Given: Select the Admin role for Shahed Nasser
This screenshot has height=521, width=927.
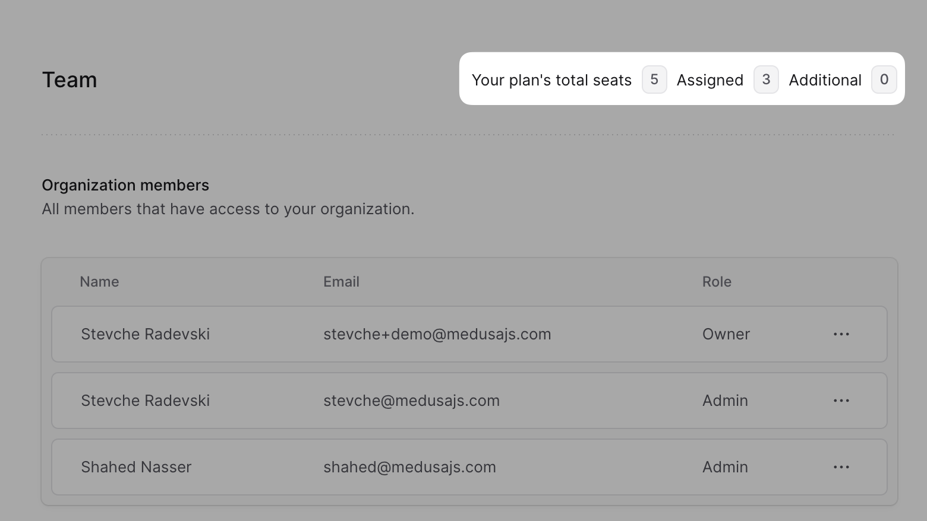Looking at the screenshot, I should (x=724, y=467).
